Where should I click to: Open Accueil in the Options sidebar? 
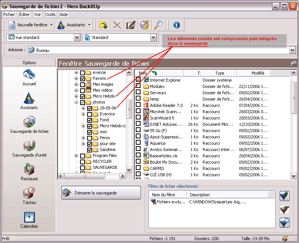[29, 78]
